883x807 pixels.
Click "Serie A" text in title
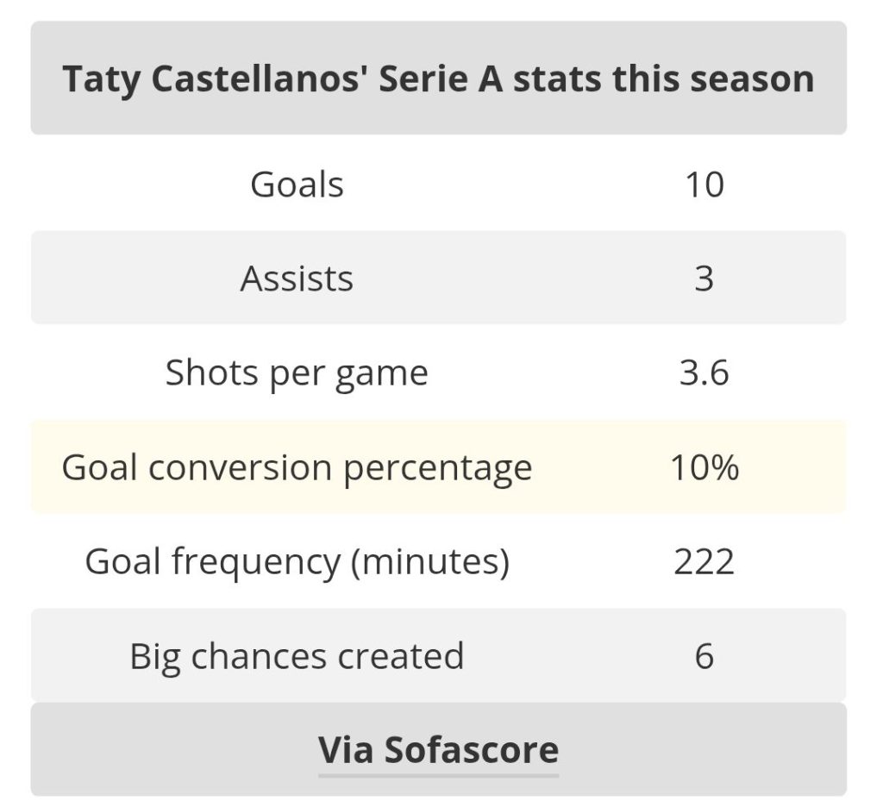point(441,78)
